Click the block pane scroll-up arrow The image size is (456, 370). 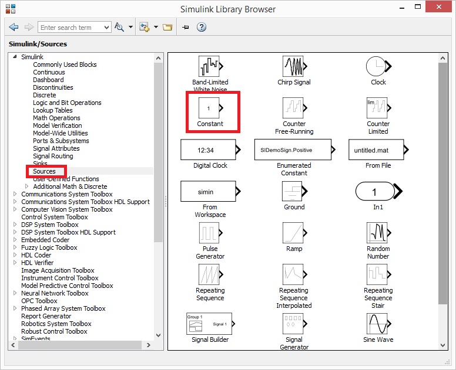tap(442, 58)
